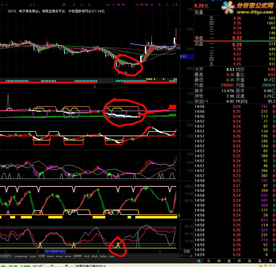Switch to the shsh indicator tab
The height and width of the screenshot is (267, 276).
95,256
